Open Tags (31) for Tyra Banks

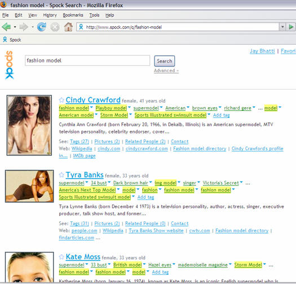(x=79, y=224)
